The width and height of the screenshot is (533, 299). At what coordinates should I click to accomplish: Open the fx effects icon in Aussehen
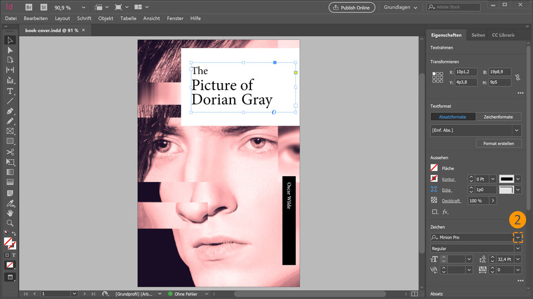click(x=445, y=212)
